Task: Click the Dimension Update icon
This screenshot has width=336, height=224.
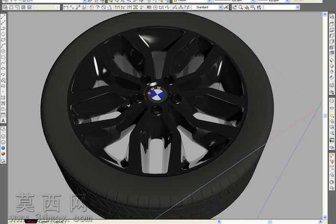Action: pyautogui.click(x=187, y=8)
